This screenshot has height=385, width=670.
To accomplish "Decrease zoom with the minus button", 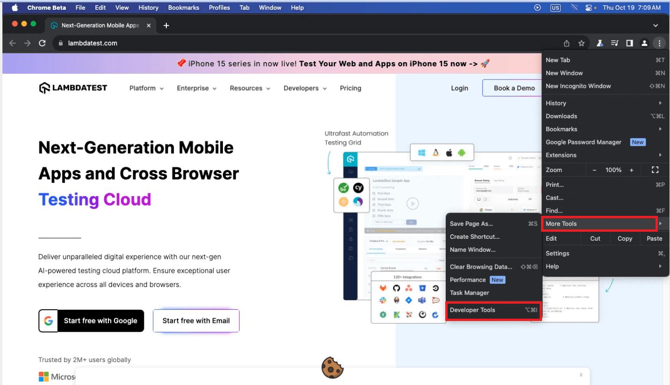I will click(594, 170).
